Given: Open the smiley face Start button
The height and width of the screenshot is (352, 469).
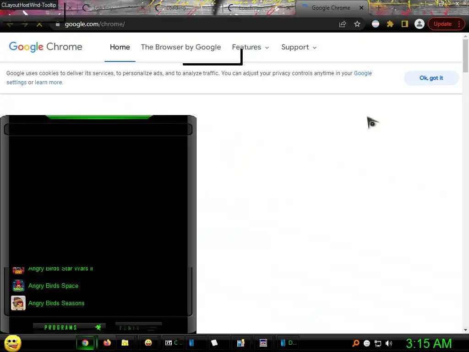Looking at the screenshot, I should point(12,343).
